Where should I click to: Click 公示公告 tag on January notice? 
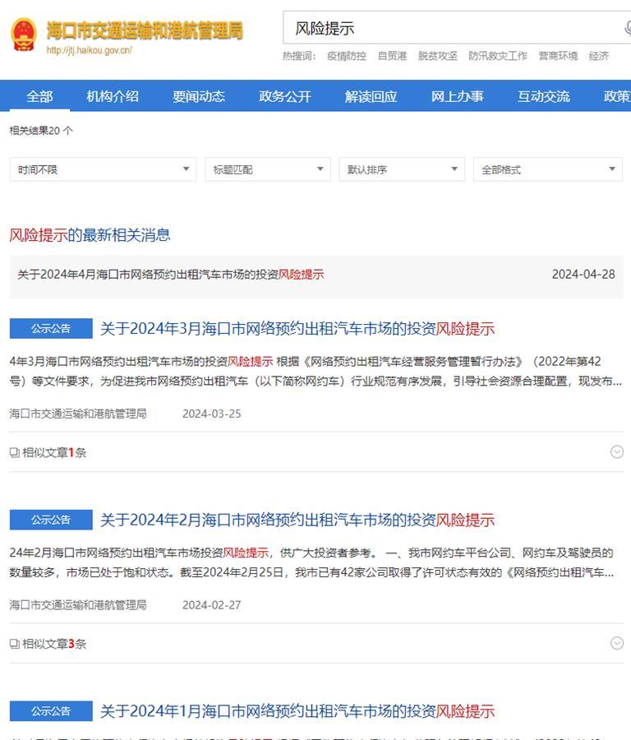click(x=51, y=710)
